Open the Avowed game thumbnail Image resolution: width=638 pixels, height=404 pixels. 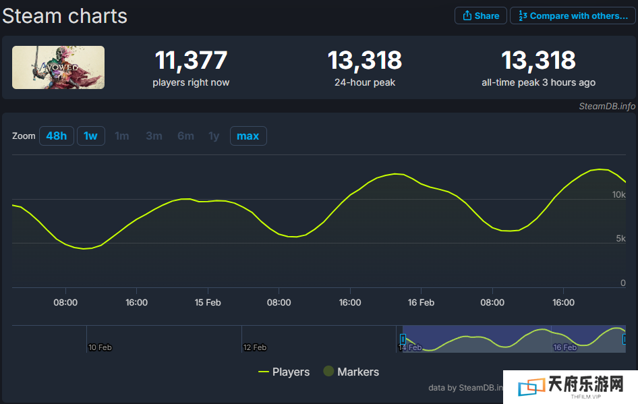coord(58,67)
